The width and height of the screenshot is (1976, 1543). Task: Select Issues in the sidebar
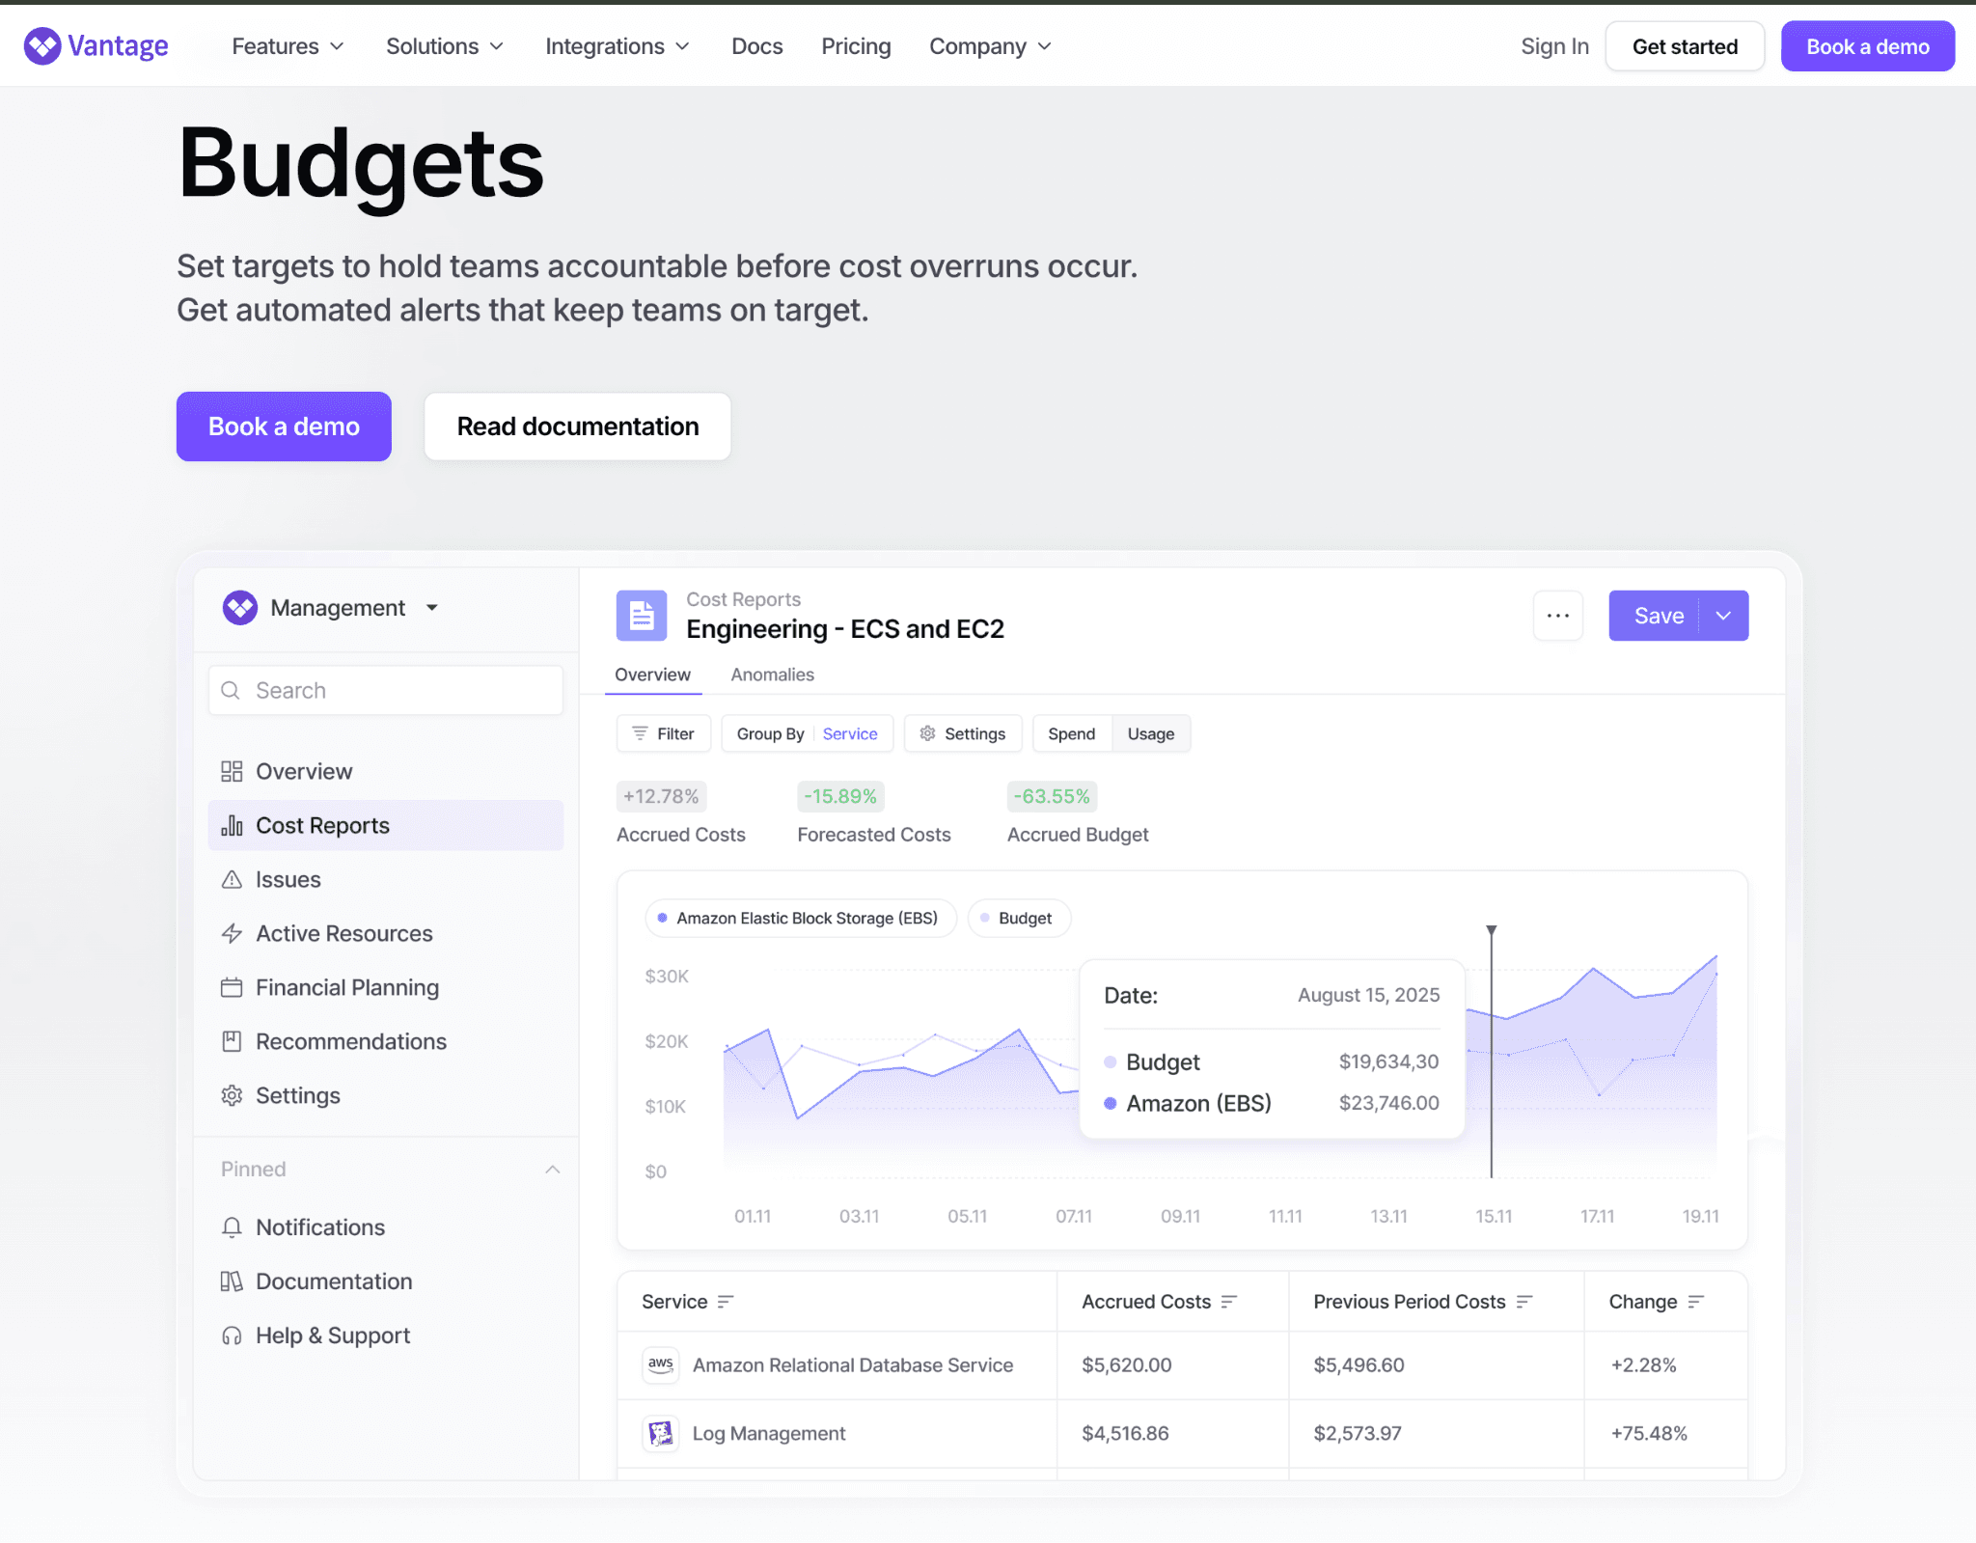coord(385,879)
